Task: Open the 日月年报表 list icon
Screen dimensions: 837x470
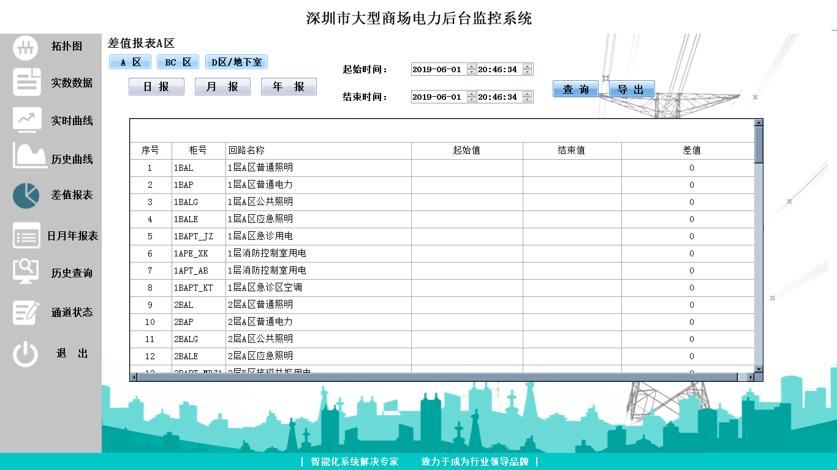Action: pos(26,236)
